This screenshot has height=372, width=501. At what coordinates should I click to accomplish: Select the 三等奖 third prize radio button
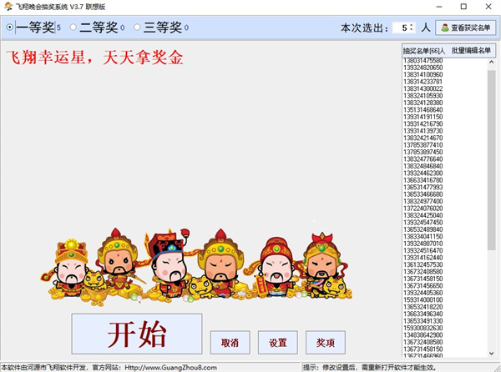click(138, 28)
